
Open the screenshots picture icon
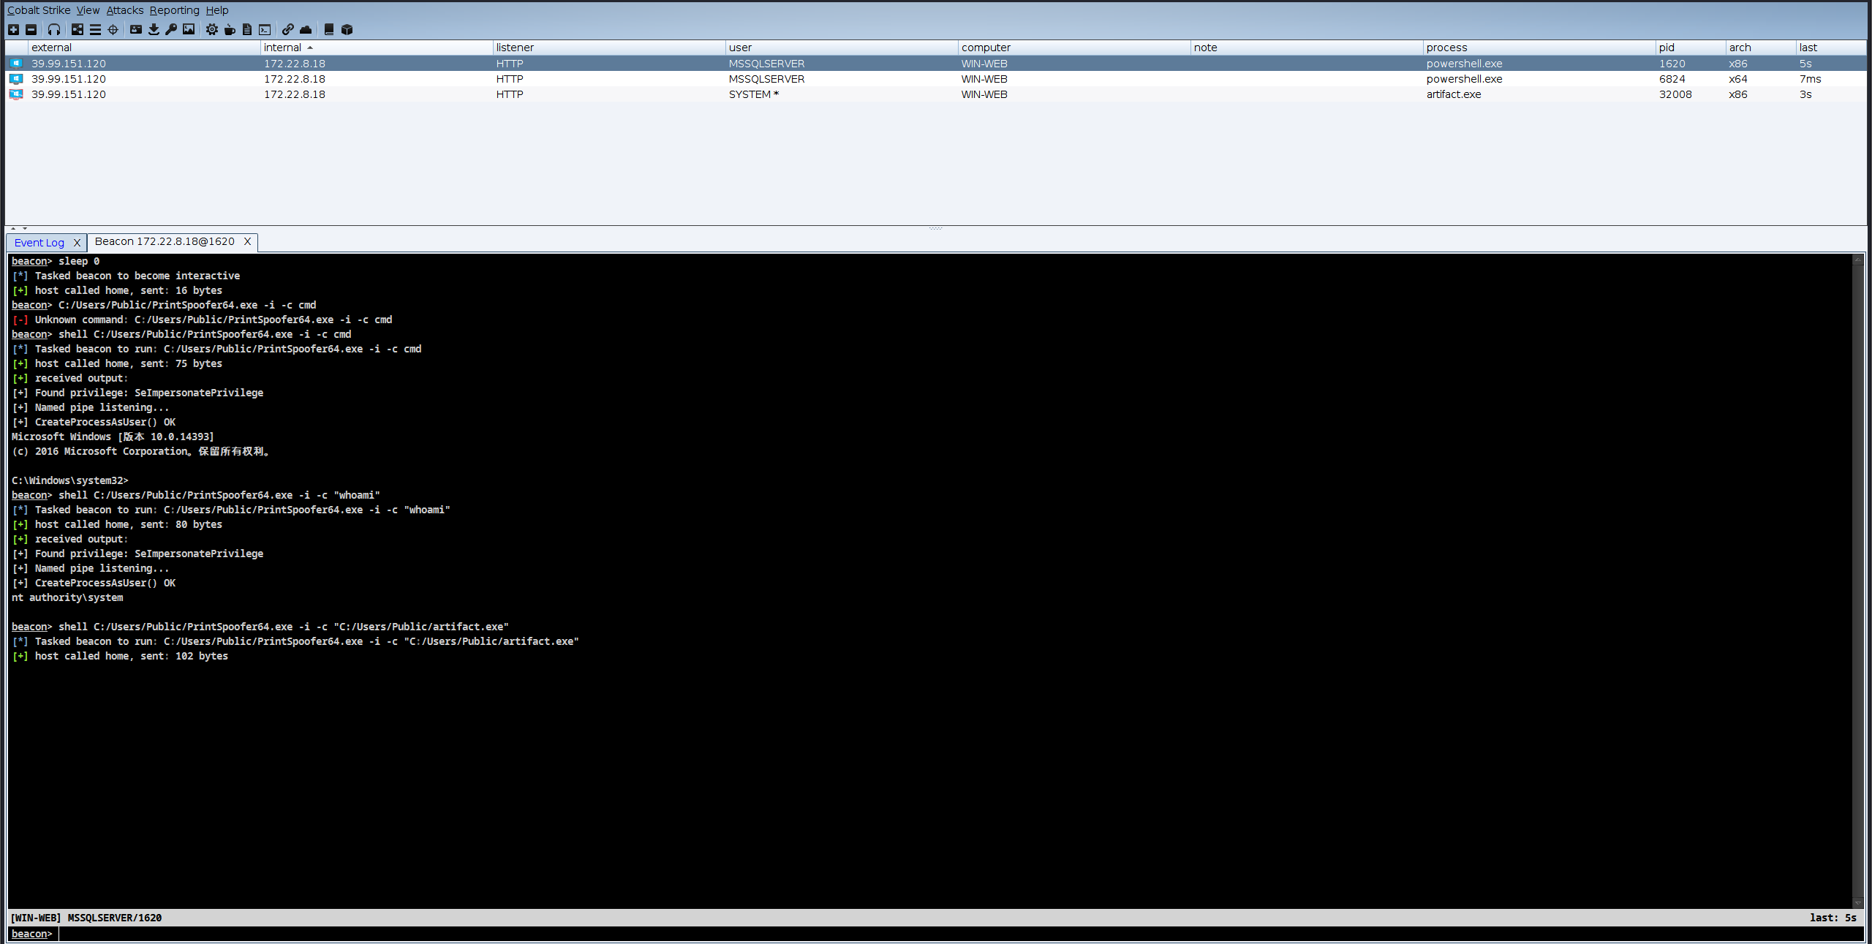[x=189, y=29]
